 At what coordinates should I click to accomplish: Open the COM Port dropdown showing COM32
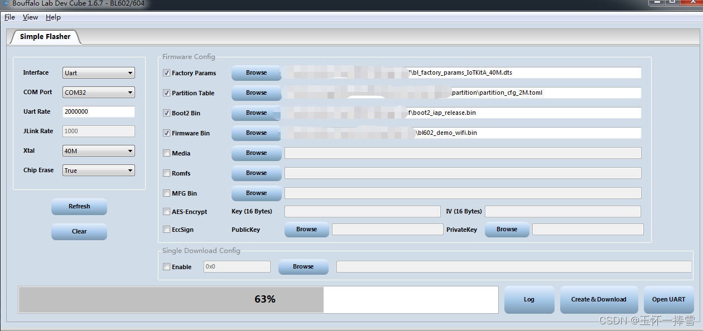pyautogui.click(x=99, y=93)
